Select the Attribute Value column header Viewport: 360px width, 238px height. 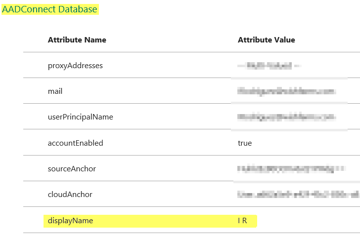coord(267,40)
